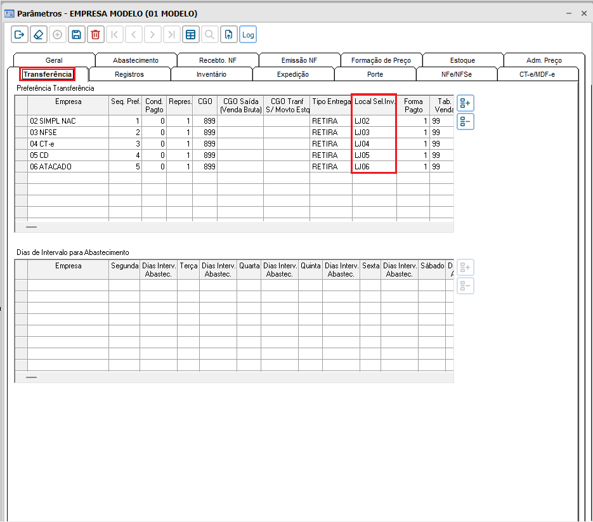Switch to the Inventário tab

(211, 74)
